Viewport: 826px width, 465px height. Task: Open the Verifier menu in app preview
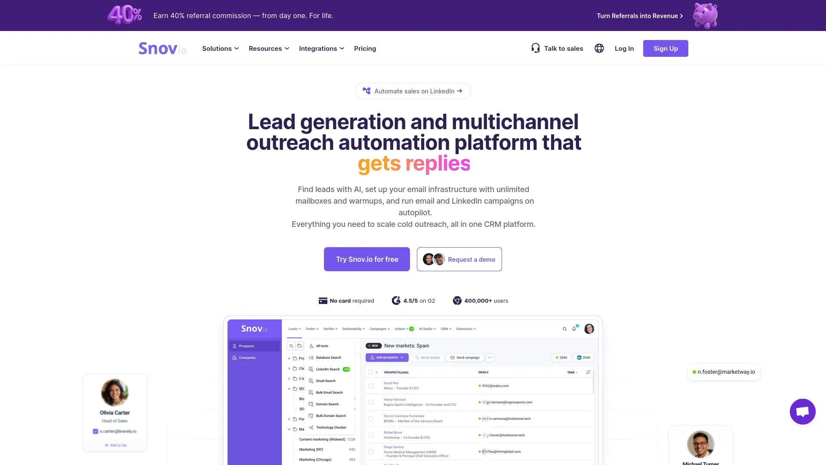330,329
